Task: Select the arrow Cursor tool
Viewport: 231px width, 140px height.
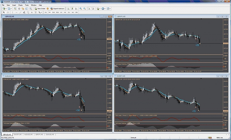Action: point(4,12)
